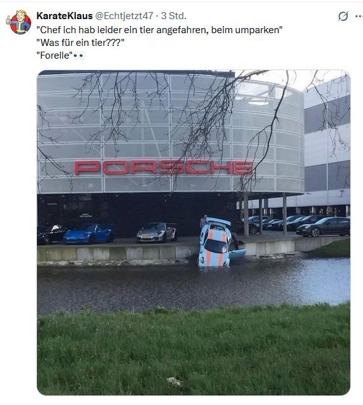The image size is (363, 405).
Task: Click the red PORSCHE sign in the photo
Action: (164, 167)
